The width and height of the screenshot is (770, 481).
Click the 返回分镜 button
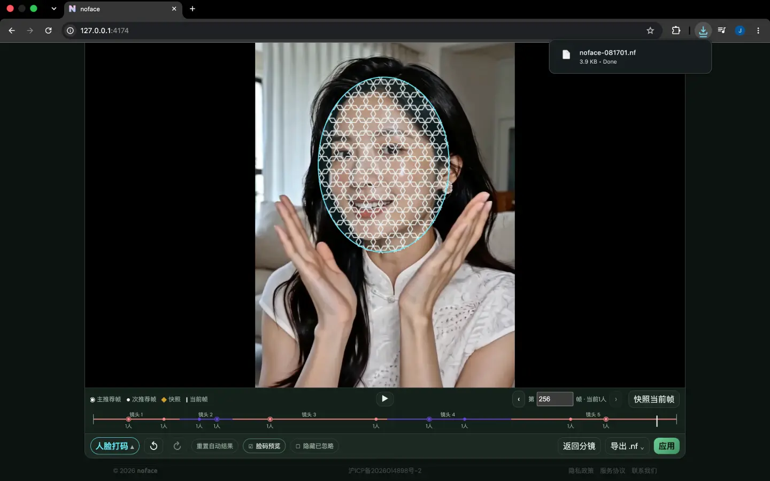point(579,446)
